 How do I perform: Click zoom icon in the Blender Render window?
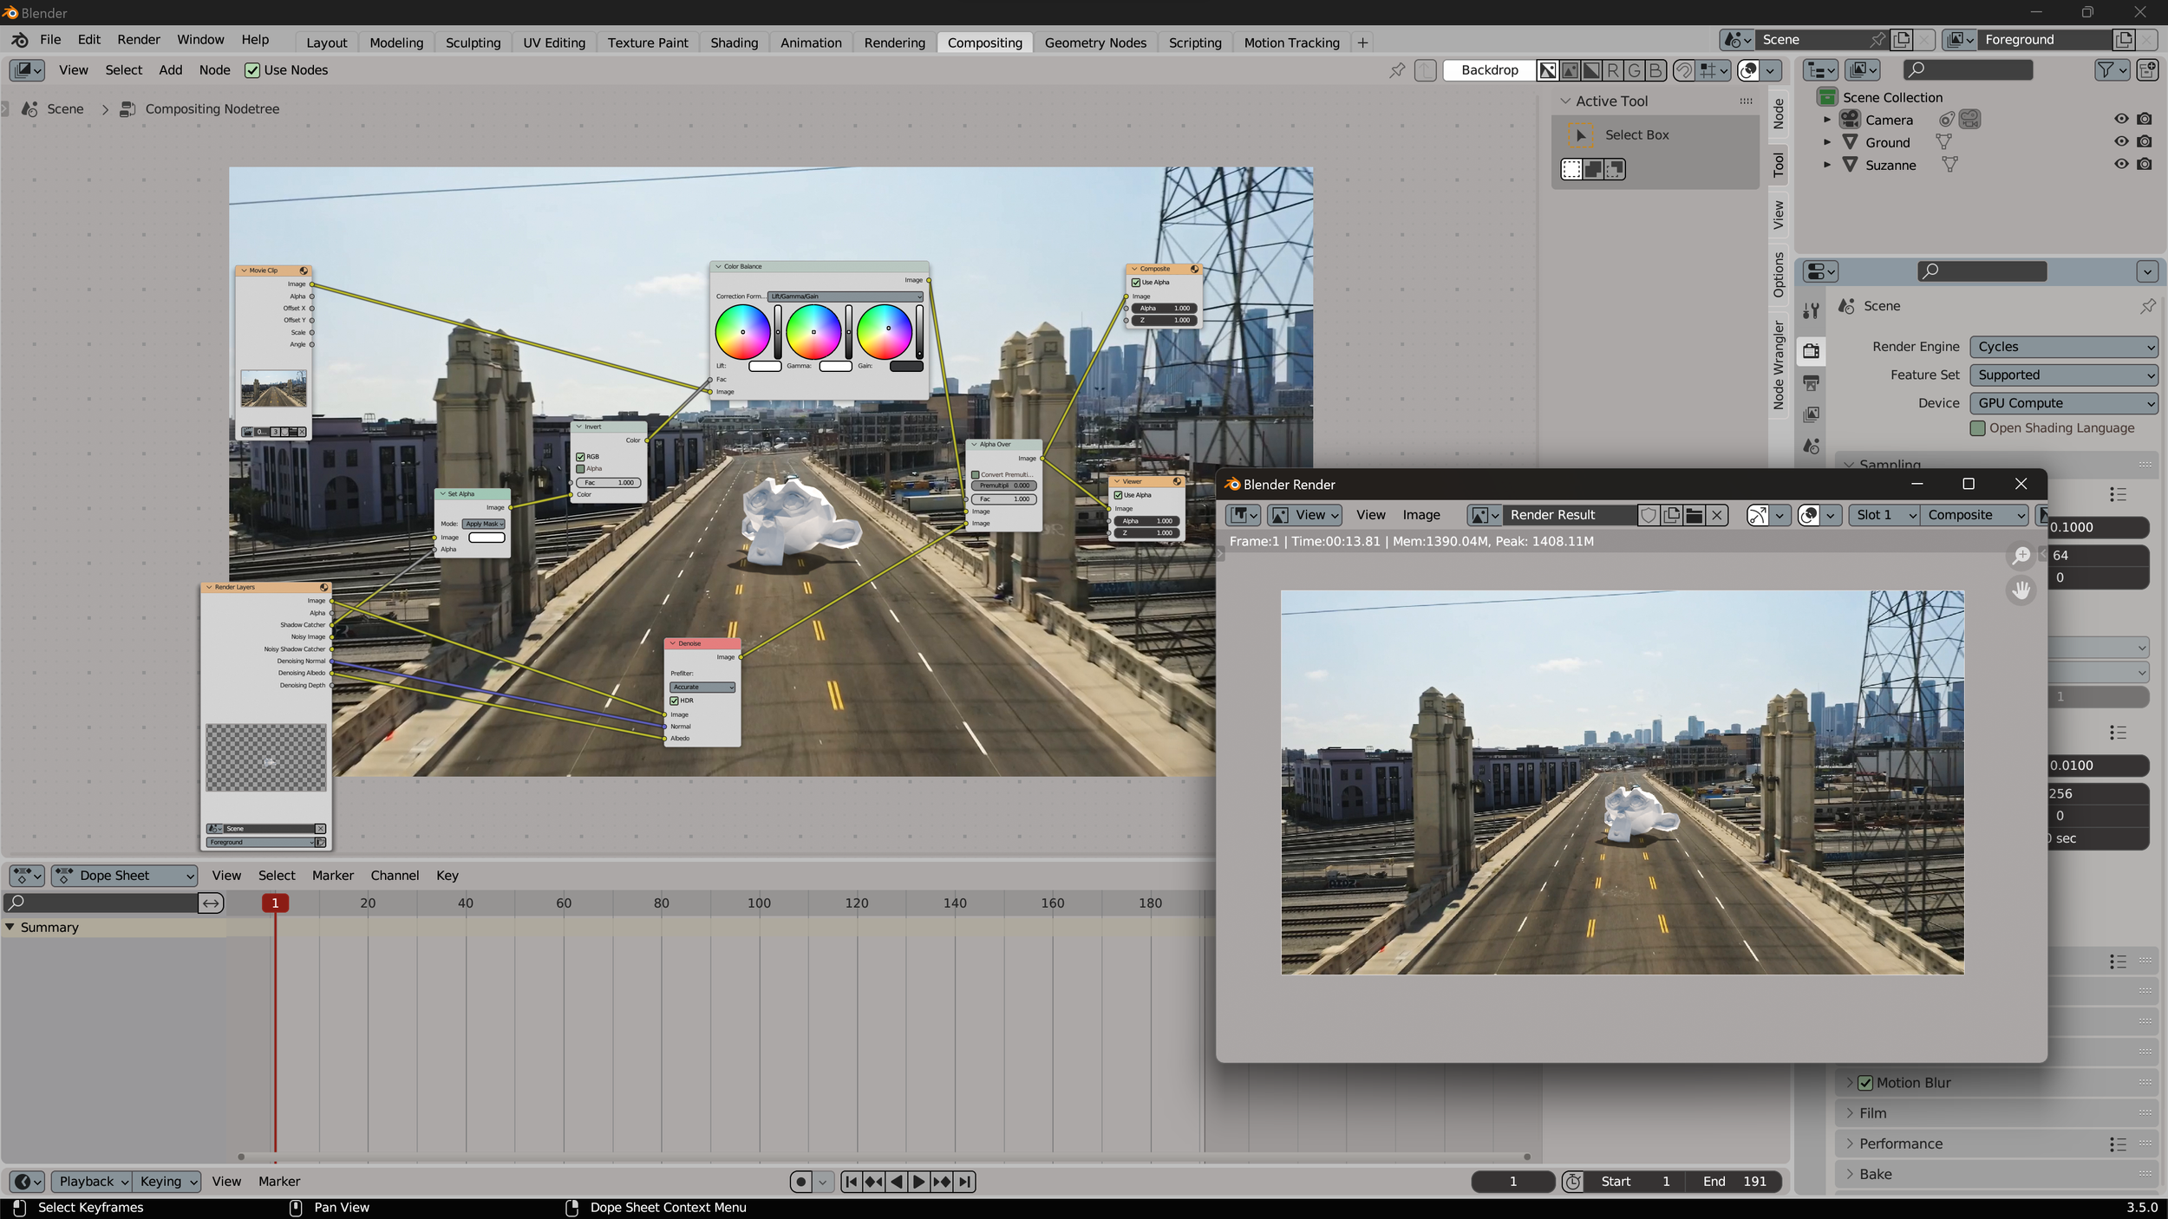click(x=2021, y=555)
